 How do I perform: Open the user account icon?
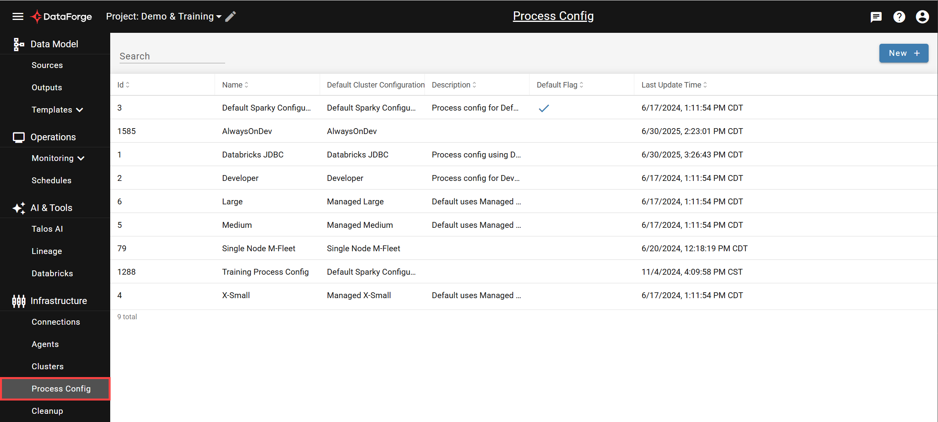[922, 17]
